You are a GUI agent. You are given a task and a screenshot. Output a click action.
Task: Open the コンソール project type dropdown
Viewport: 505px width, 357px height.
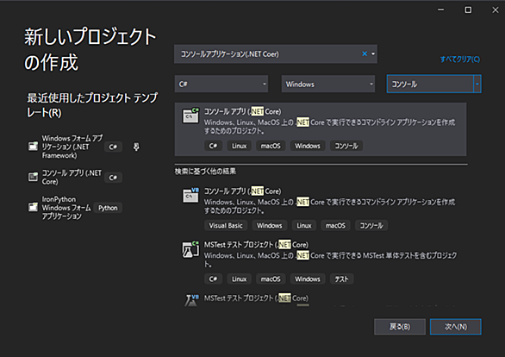pos(433,85)
